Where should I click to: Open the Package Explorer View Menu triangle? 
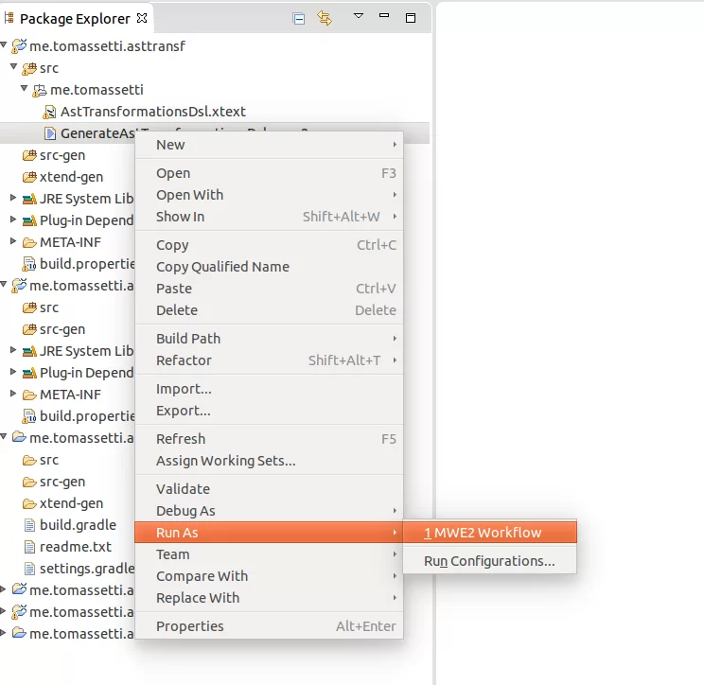359,16
